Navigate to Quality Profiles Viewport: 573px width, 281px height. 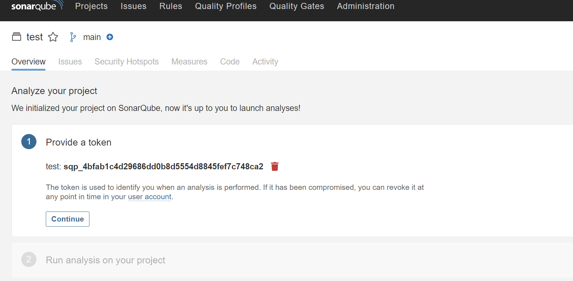coord(226,6)
